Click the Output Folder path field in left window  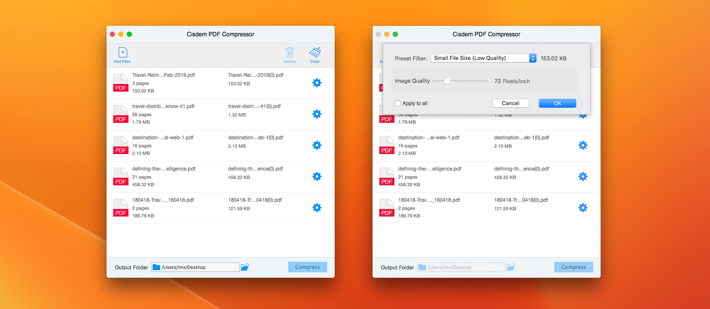pyautogui.click(x=199, y=267)
